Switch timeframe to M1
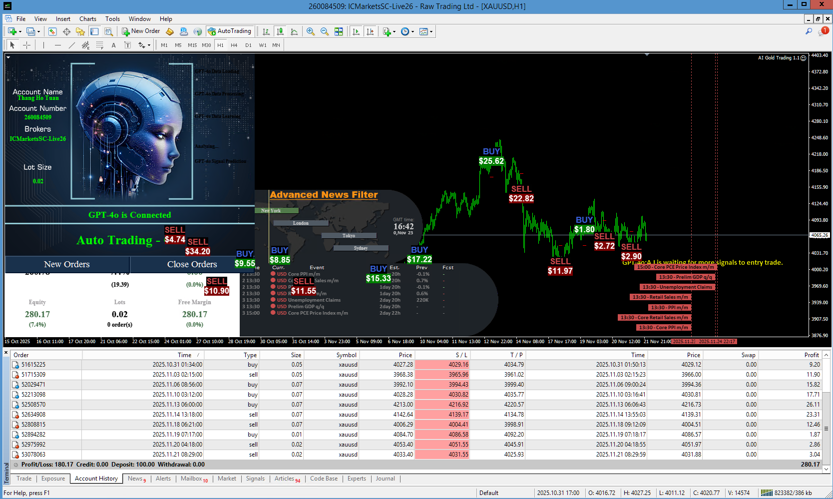The width and height of the screenshot is (833, 499). click(x=164, y=45)
